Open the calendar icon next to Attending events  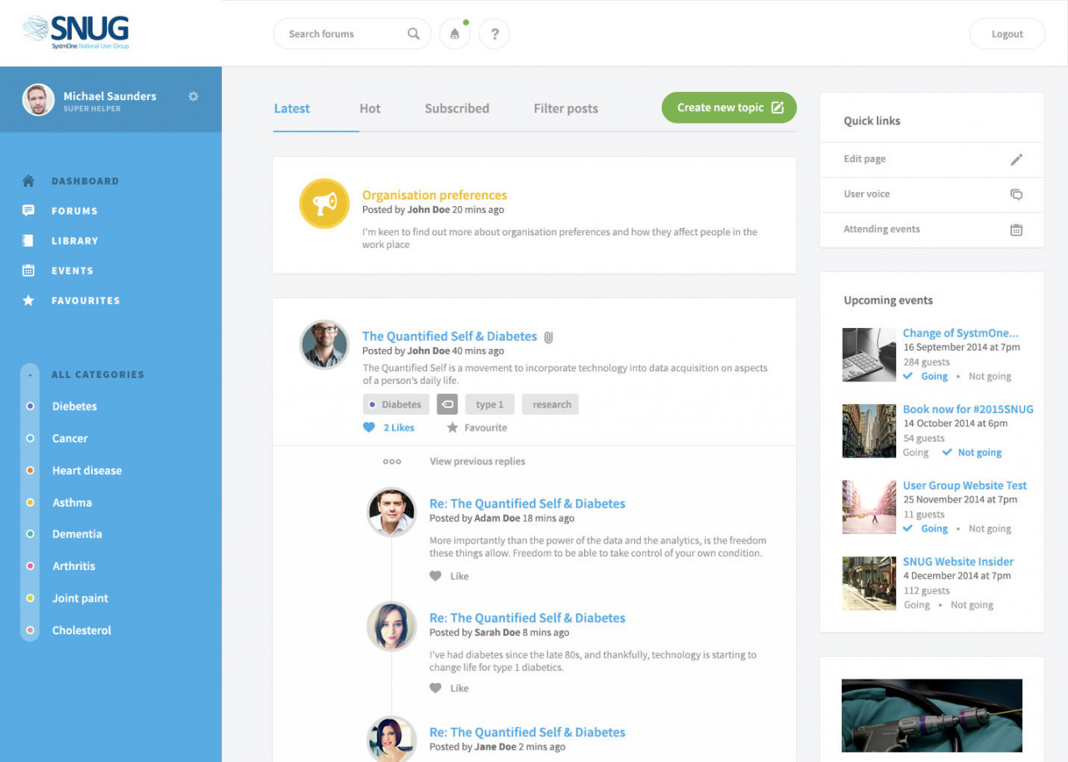(x=1016, y=230)
